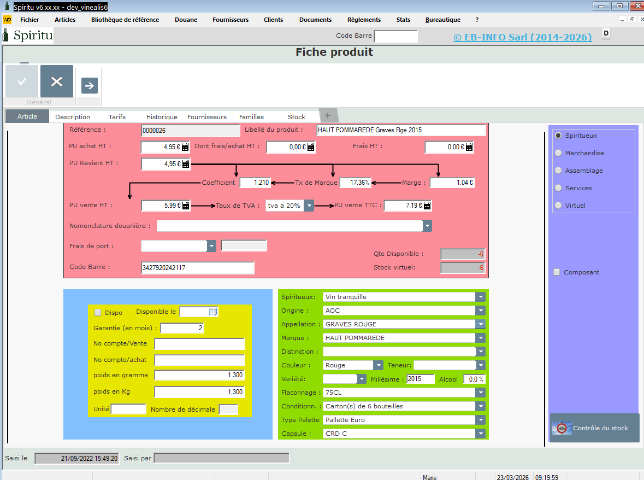This screenshot has height=480, width=644.
Task: Open the Disponible le calendar picker
Action: click(x=213, y=312)
